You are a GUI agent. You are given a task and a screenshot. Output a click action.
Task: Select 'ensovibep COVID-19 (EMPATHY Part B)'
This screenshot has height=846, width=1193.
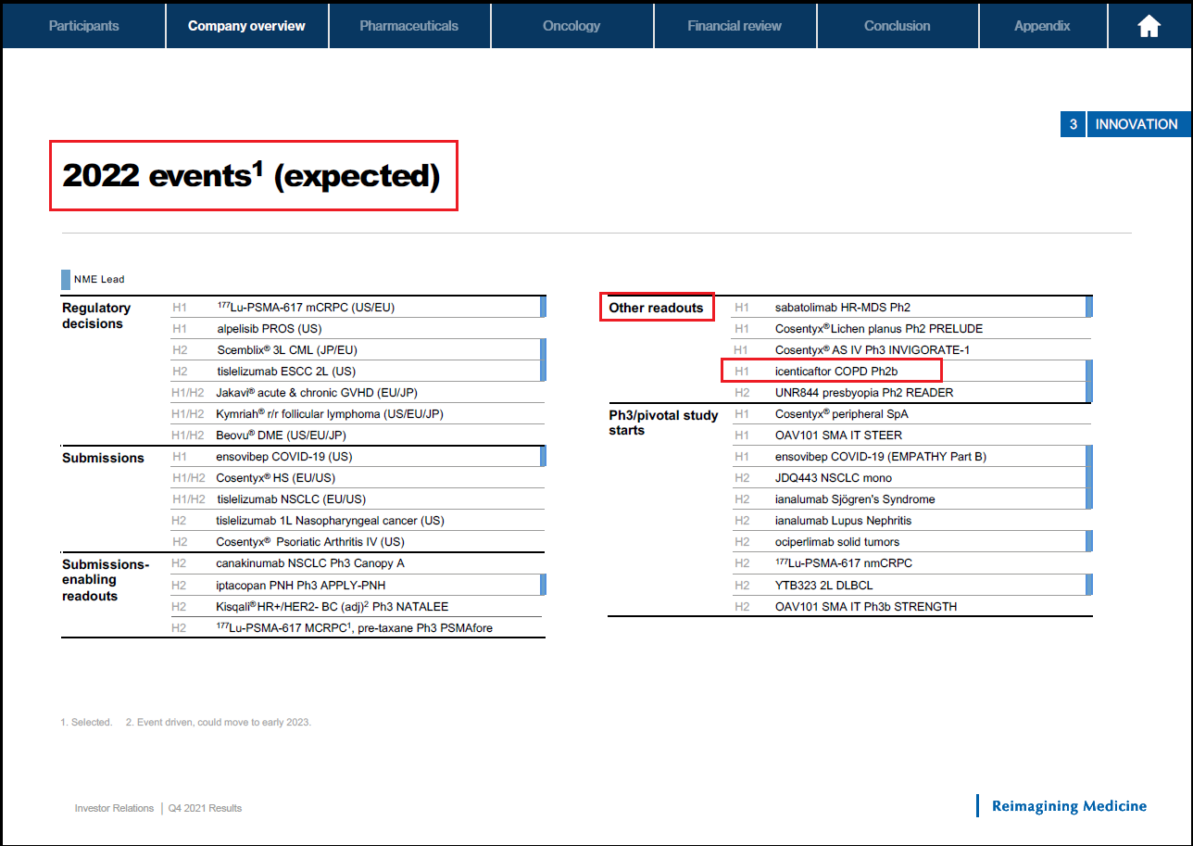[x=911, y=456]
